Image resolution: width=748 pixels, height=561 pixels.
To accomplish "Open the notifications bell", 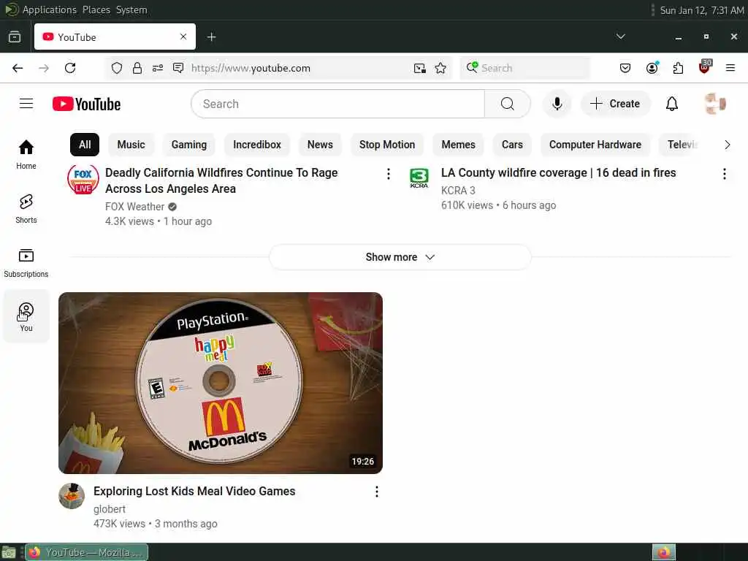I will tap(672, 104).
